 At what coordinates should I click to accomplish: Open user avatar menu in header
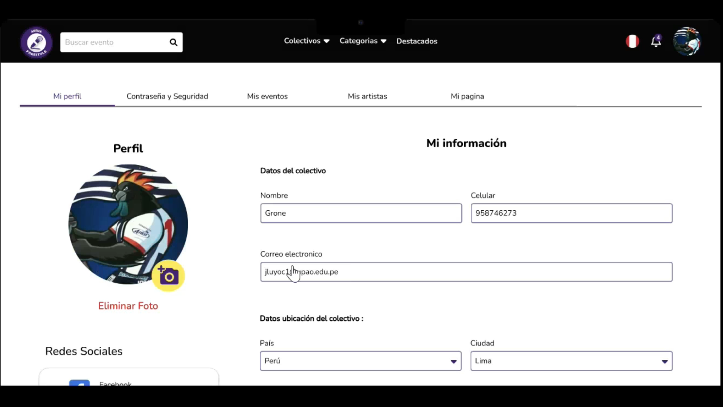(687, 41)
